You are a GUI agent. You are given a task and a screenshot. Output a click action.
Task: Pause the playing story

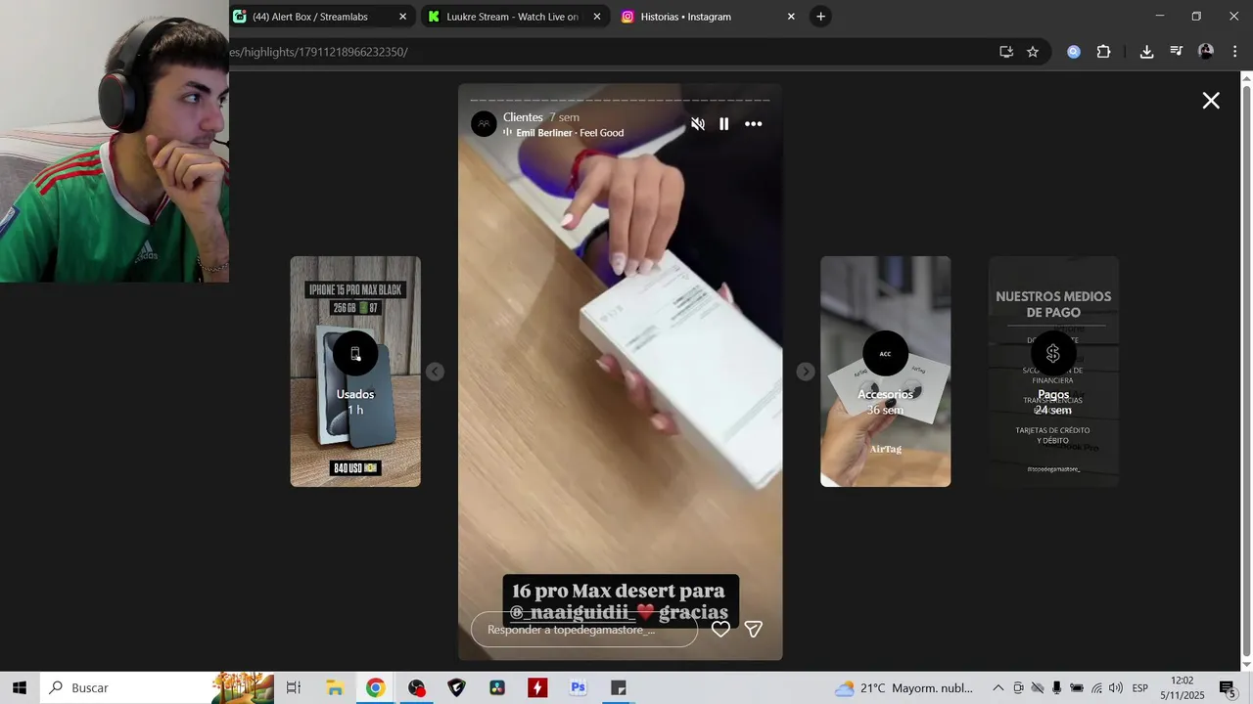[724, 124]
